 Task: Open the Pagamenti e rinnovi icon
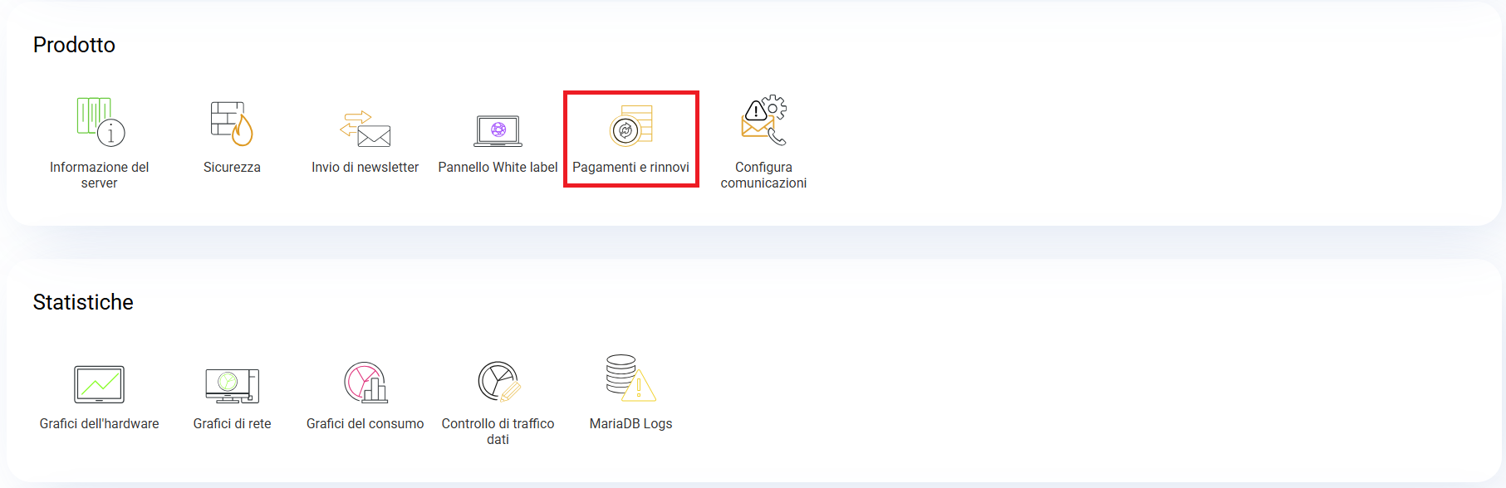click(630, 126)
